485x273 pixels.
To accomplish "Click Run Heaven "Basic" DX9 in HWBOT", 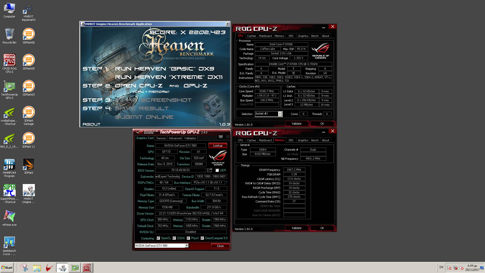I will [164, 69].
